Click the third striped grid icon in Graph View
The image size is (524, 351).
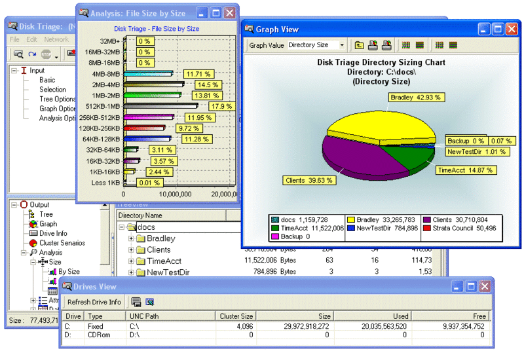point(440,45)
